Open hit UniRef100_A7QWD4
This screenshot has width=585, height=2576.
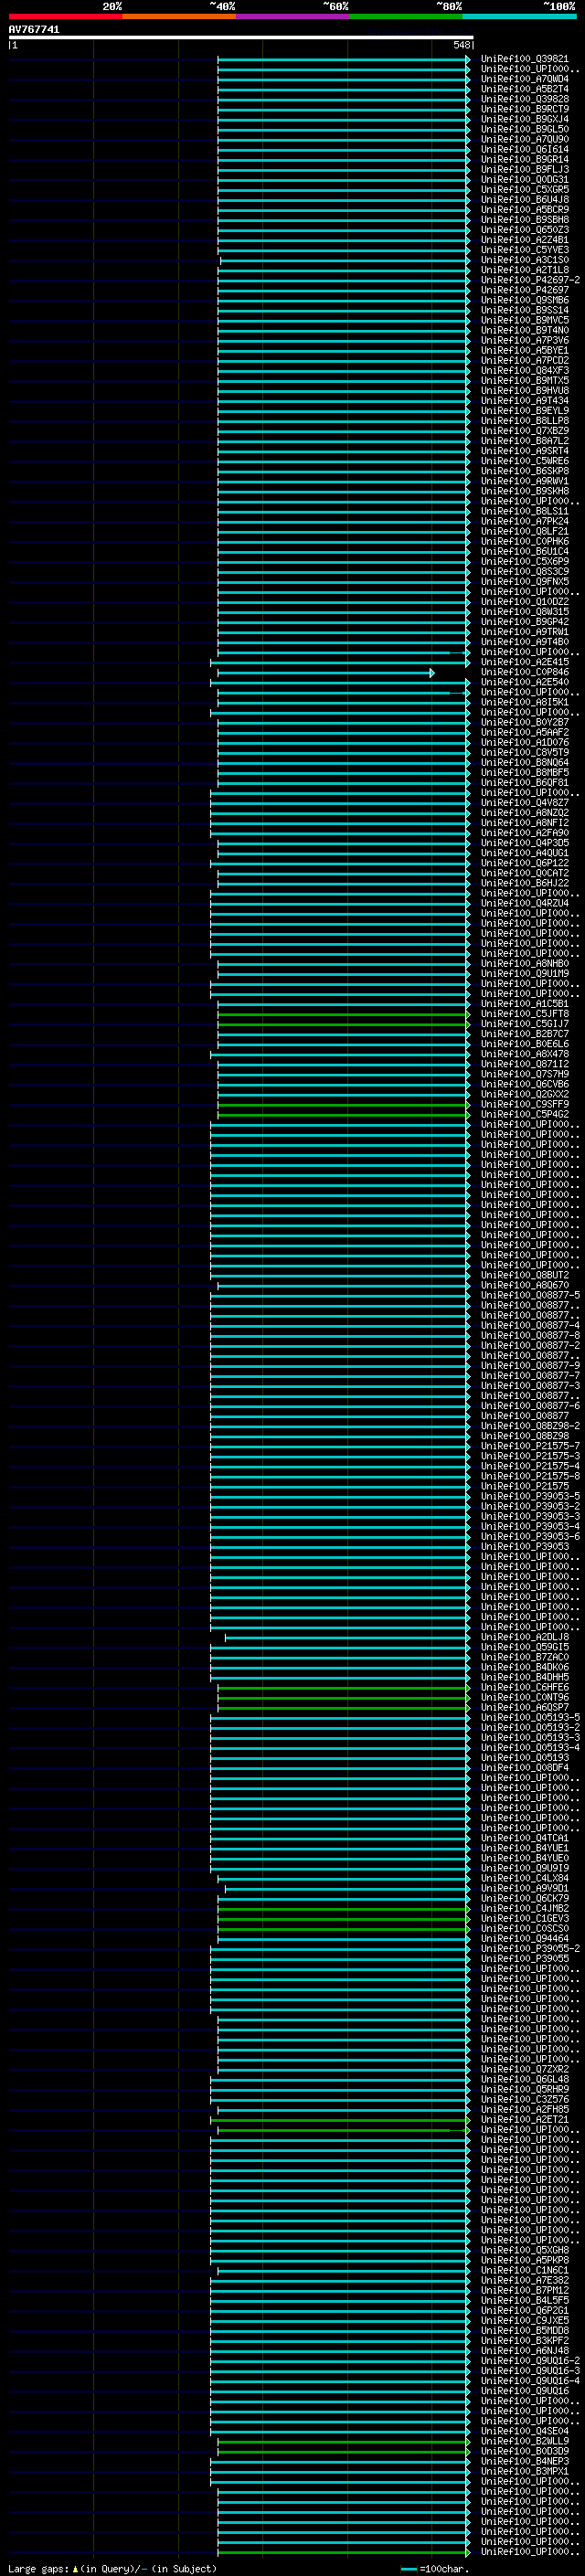525,79
